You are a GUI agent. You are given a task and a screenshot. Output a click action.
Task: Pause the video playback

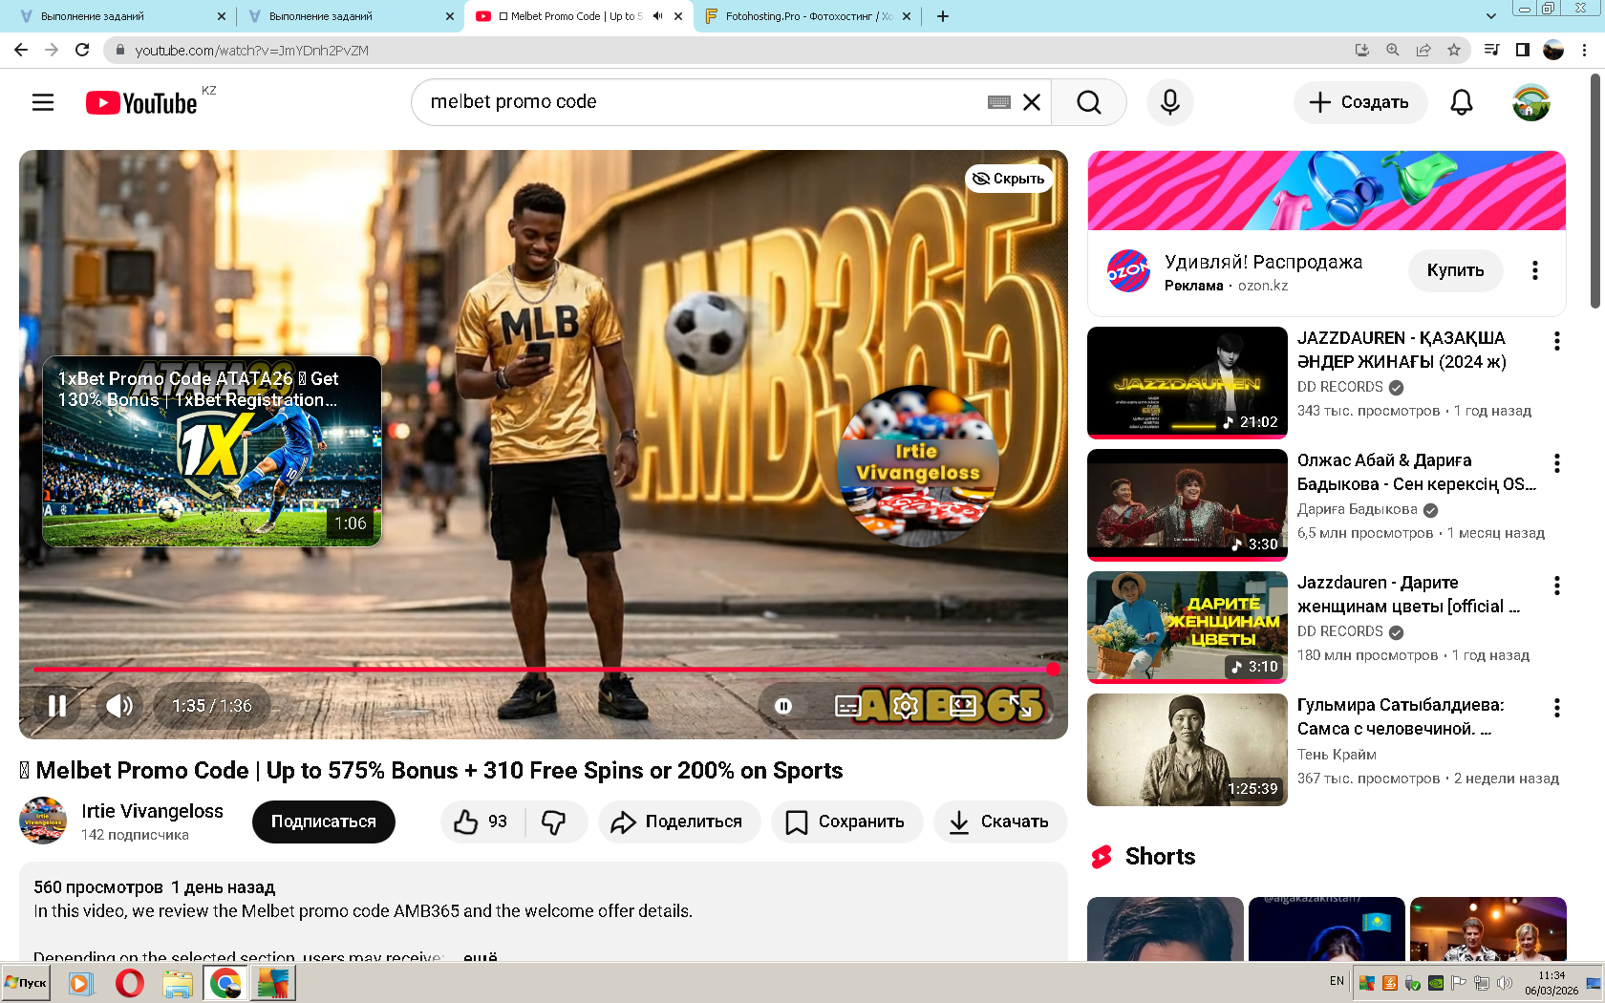[57, 706]
